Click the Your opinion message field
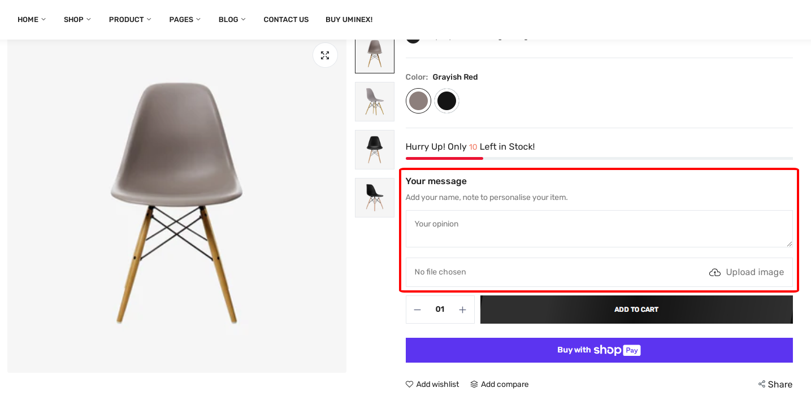The width and height of the screenshot is (811, 405). click(x=599, y=229)
